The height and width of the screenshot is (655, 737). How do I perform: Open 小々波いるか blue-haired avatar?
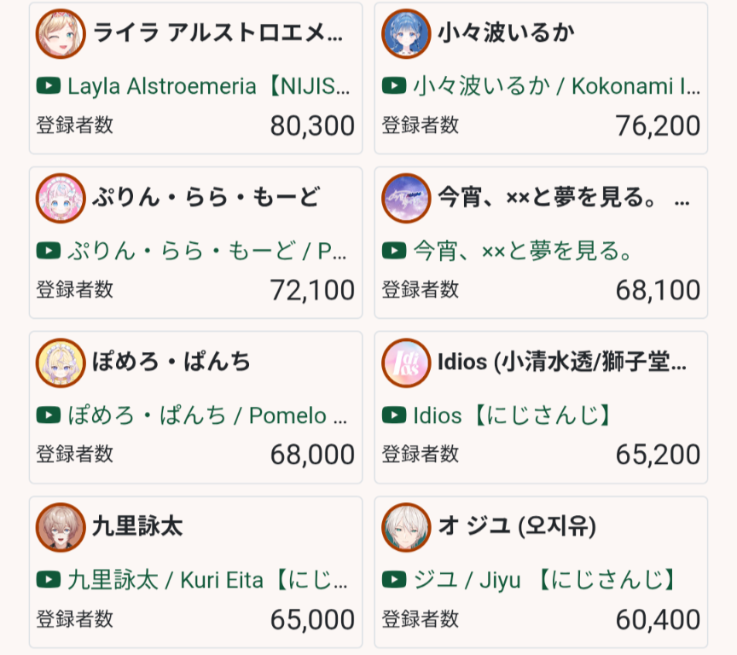click(x=406, y=33)
